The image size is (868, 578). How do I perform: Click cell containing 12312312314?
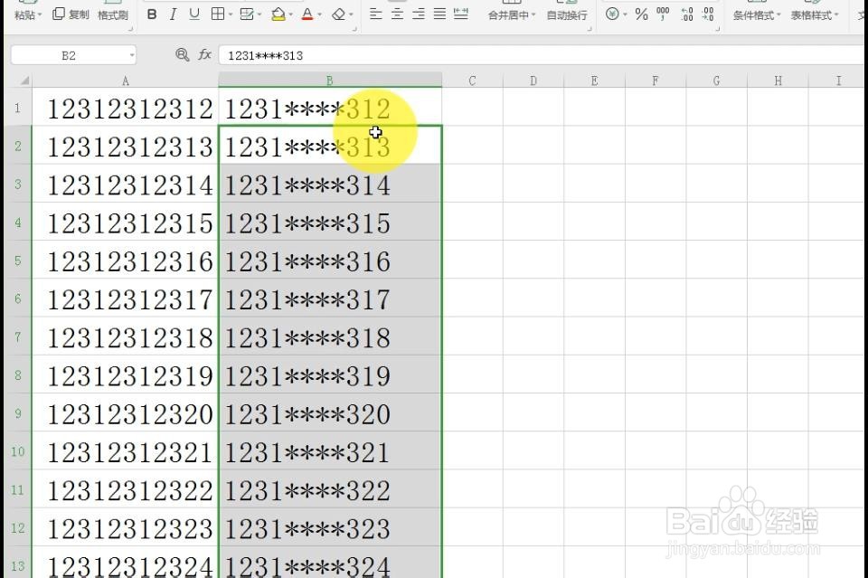tap(126, 184)
